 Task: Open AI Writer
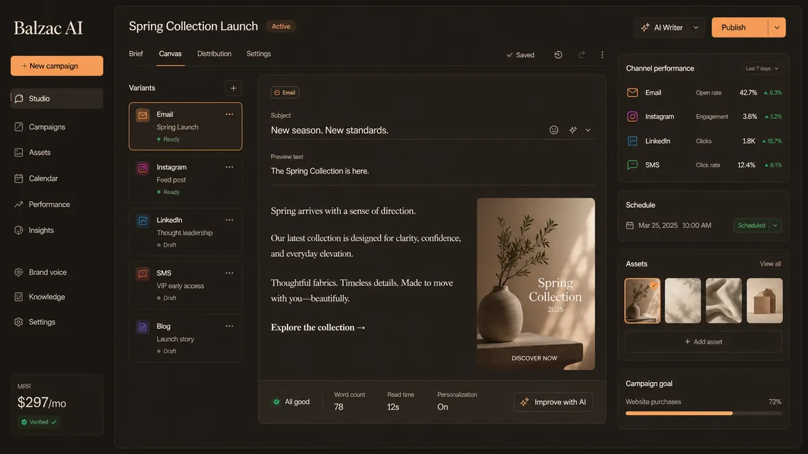click(x=662, y=28)
